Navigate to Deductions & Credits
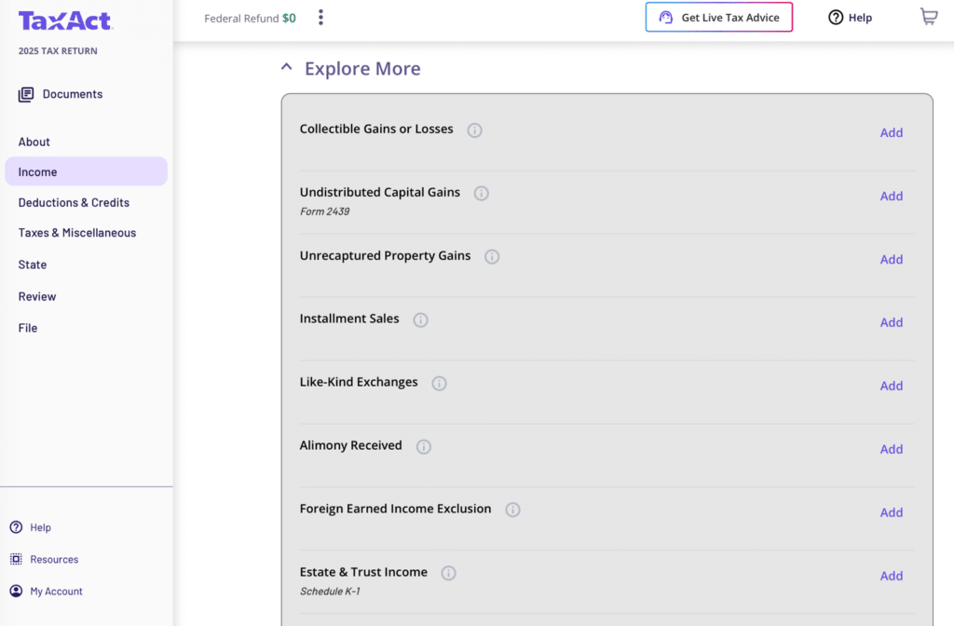This screenshot has width=954, height=626. [x=74, y=202]
